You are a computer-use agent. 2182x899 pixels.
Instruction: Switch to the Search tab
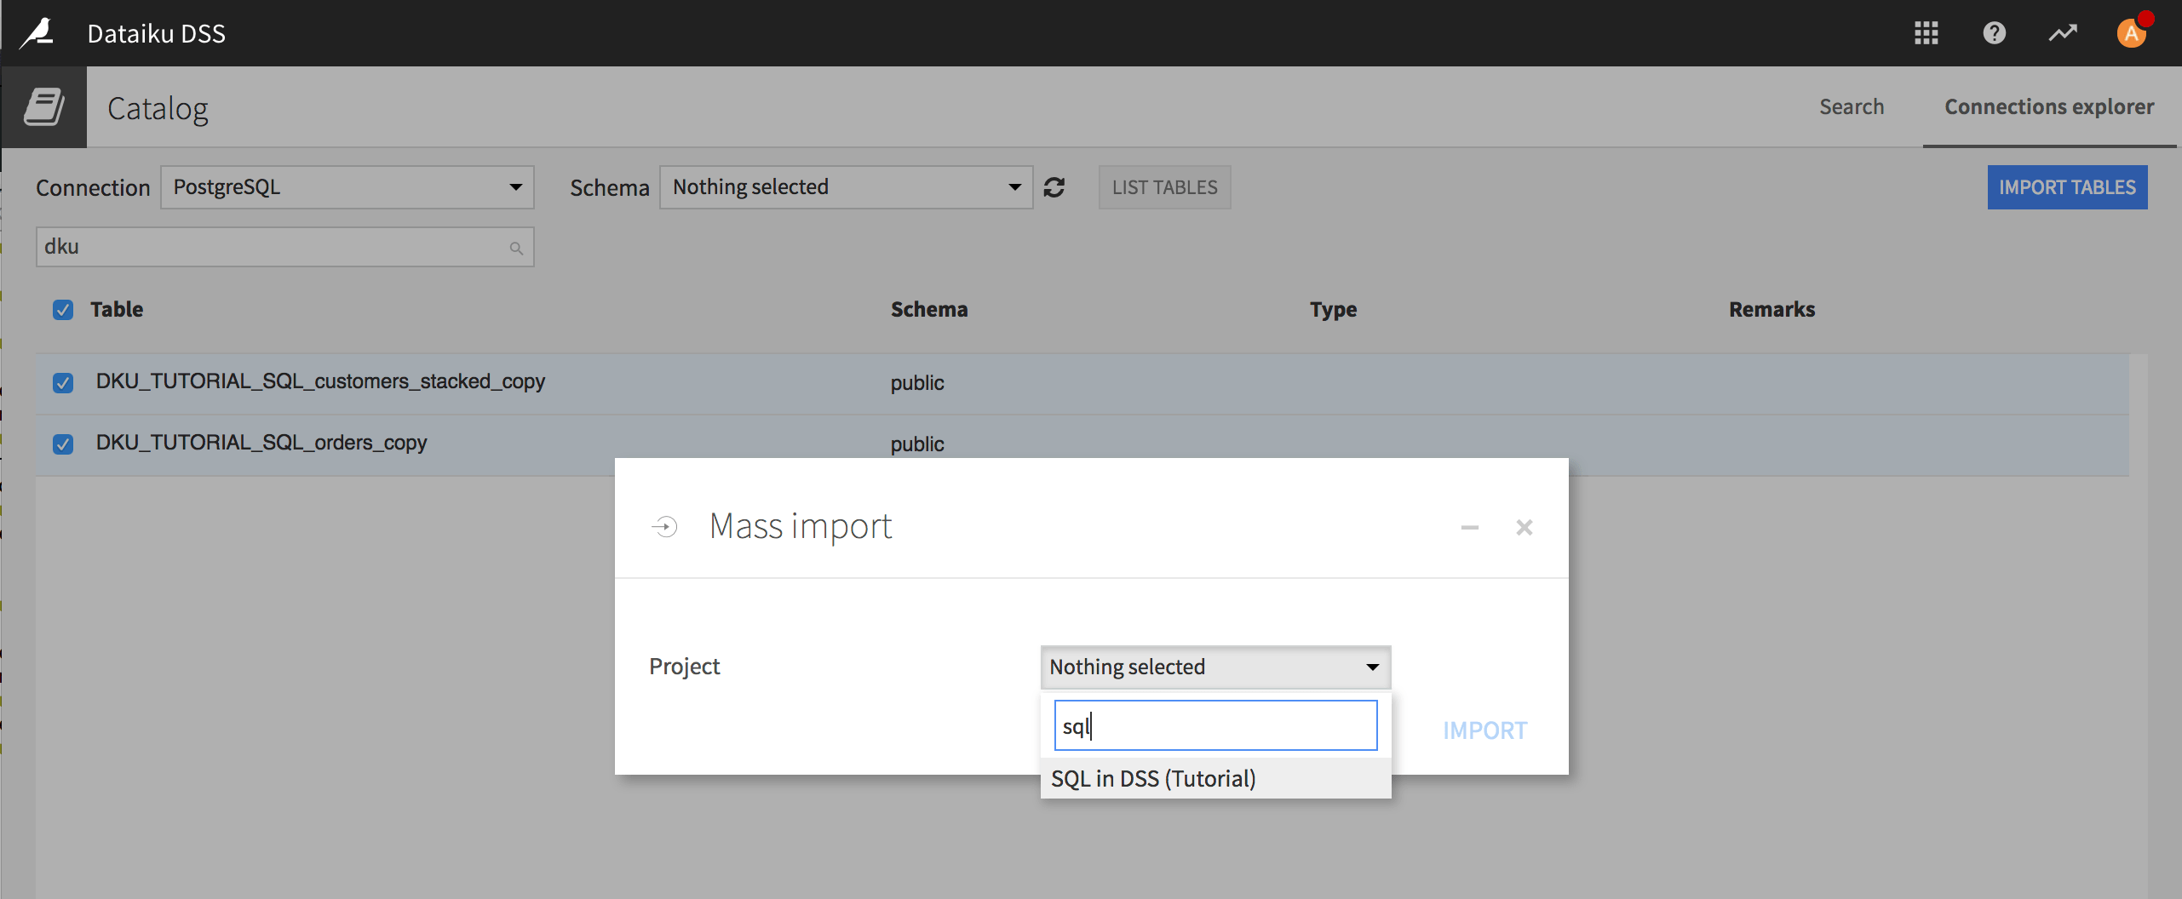[1852, 106]
